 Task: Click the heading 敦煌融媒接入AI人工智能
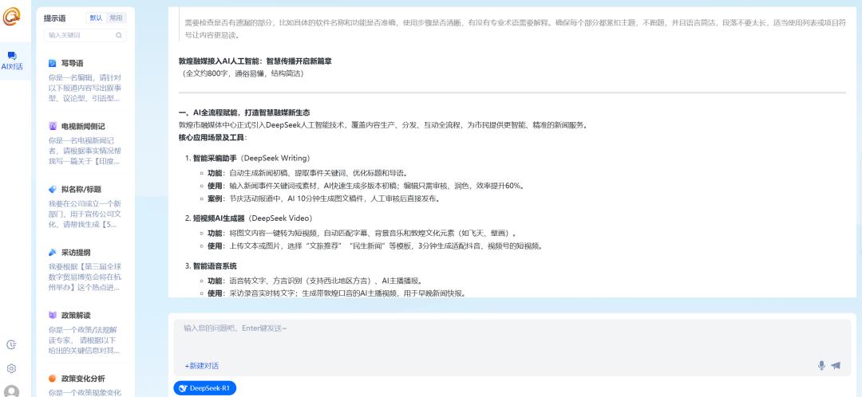255,61
